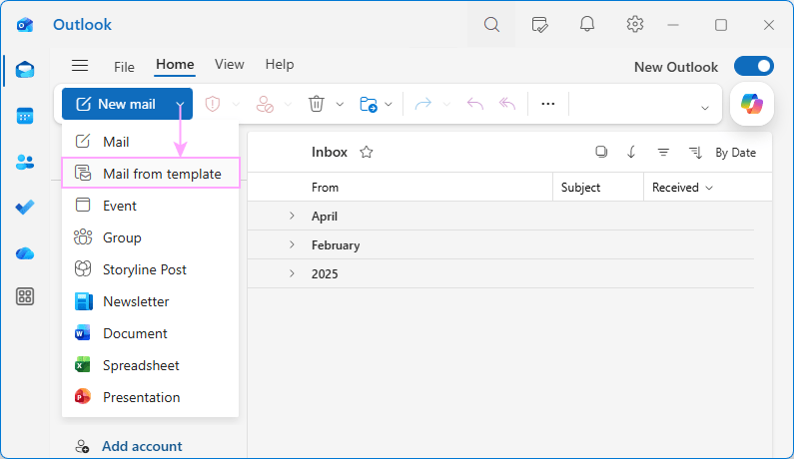Click Add account link

pos(142,446)
